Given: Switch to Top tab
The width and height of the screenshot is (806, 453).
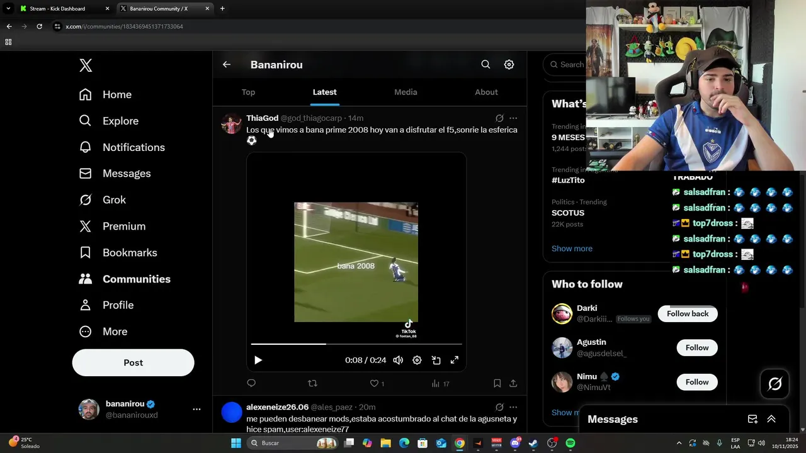Looking at the screenshot, I should coord(248,92).
